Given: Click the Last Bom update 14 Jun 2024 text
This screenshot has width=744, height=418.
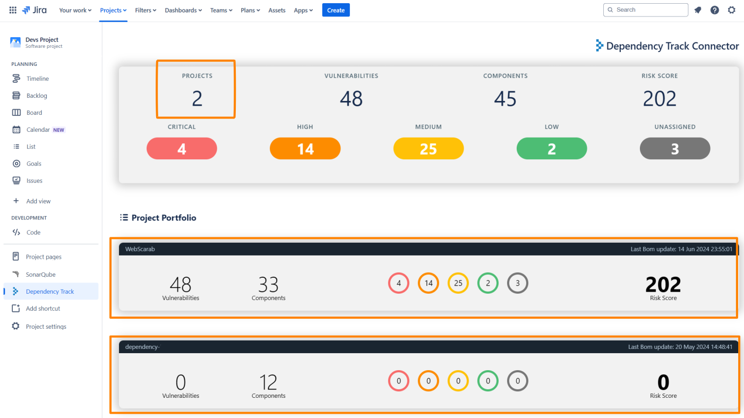Looking at the screenshot, I should 681,249.
